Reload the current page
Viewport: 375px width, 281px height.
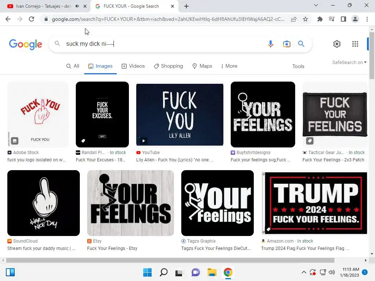pos(31,19)
